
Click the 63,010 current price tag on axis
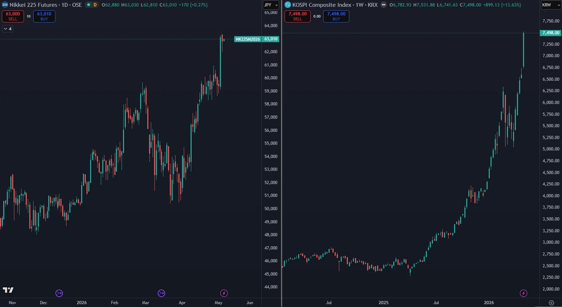[271, 39]
